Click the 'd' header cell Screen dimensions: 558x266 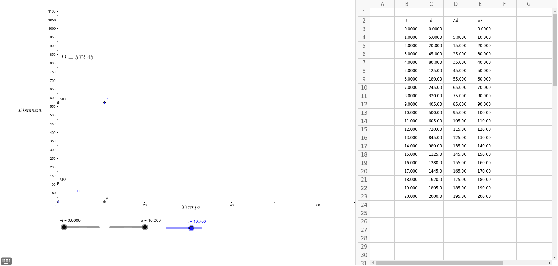point(431,21)
